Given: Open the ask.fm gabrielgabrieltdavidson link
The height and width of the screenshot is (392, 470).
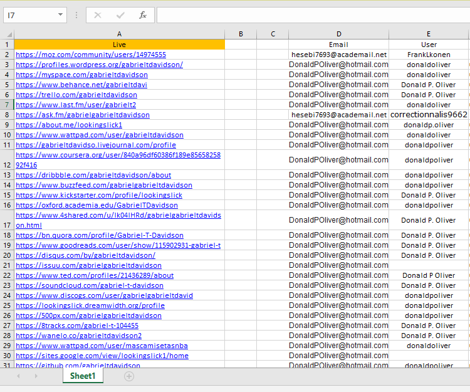Looking at the screenshot, I should 83,115.
